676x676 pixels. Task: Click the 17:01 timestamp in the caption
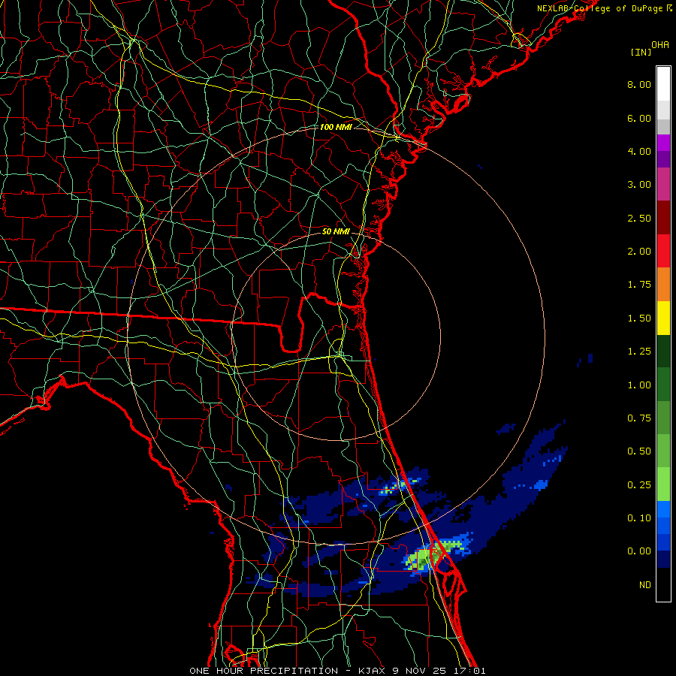[x=468, y=671]
